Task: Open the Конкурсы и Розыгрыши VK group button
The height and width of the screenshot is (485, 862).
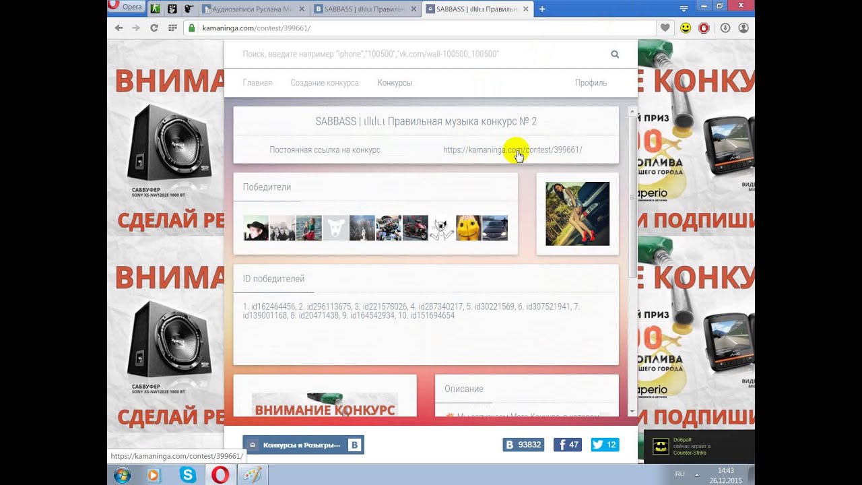Action: pos(303,445)
